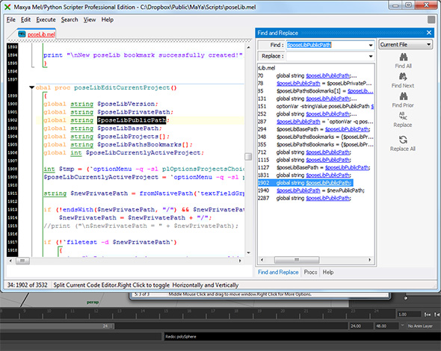
Task: Open the Execute menu
Action: point(46,19)
